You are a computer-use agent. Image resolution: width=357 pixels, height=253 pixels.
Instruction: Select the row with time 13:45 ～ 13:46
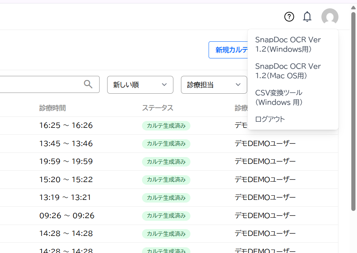pyautogui.click(x=66, y=144)
